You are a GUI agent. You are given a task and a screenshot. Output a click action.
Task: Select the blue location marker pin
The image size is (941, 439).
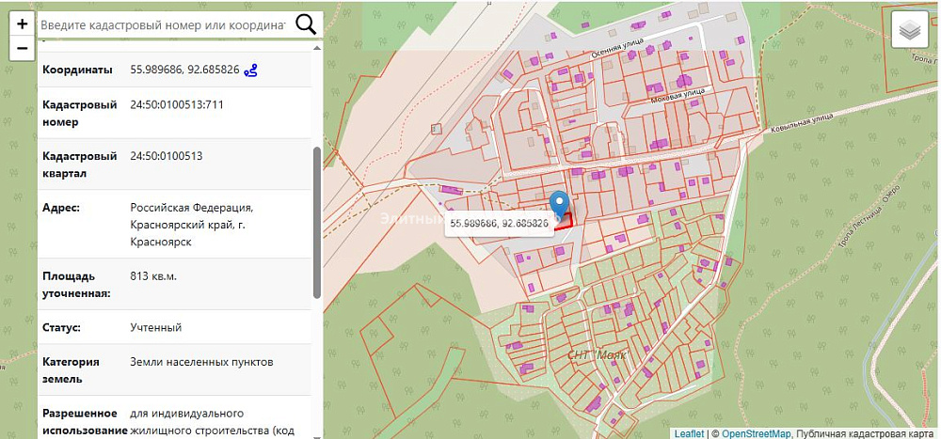click(560, 204)
